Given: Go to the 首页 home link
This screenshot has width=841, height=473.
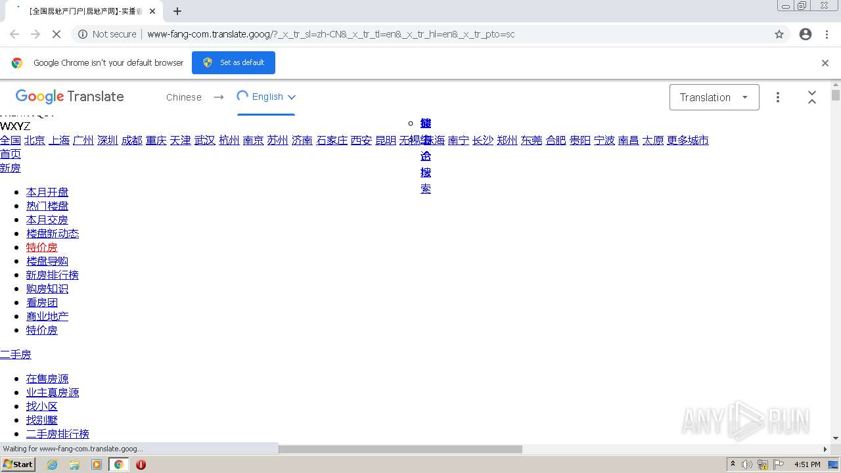Looking at the screenshot, I should tap(11, 154).
